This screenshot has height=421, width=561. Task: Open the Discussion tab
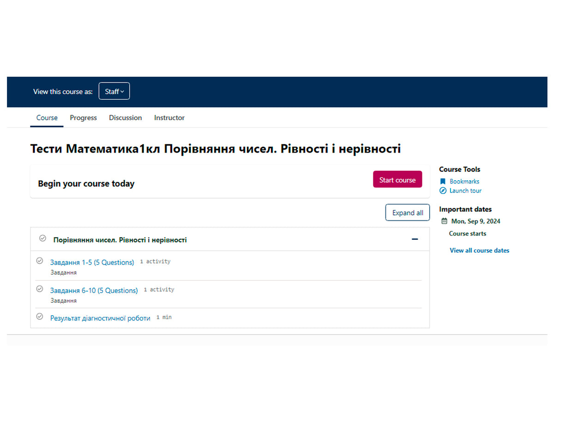point(125,118)
